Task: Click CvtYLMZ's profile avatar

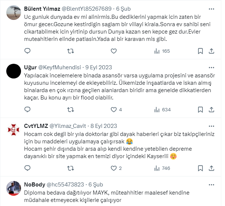Action: coord(14,130)
